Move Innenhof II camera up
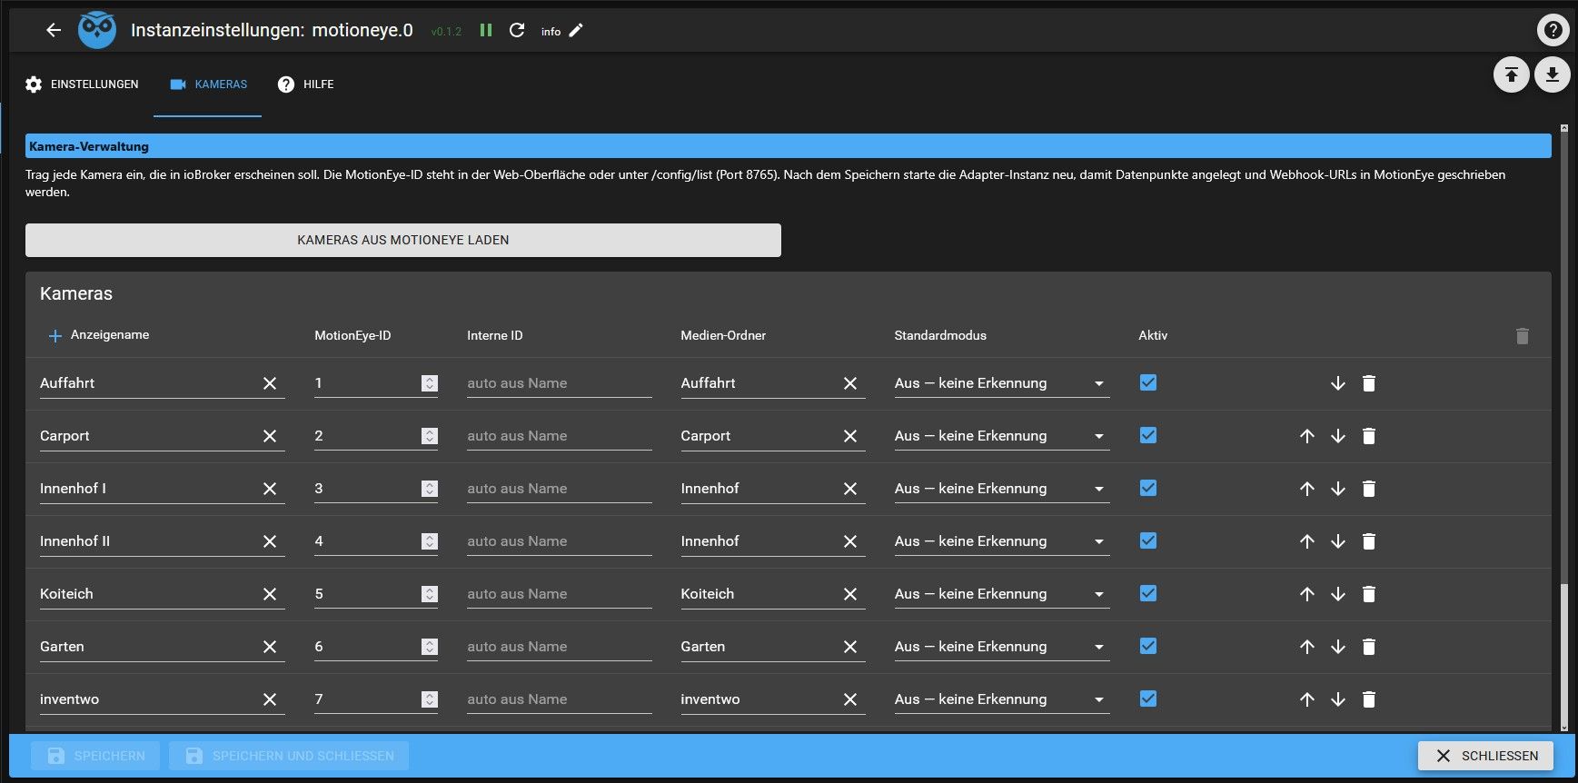Viewport: 1578px width, 783px height. click(1307, 541)
